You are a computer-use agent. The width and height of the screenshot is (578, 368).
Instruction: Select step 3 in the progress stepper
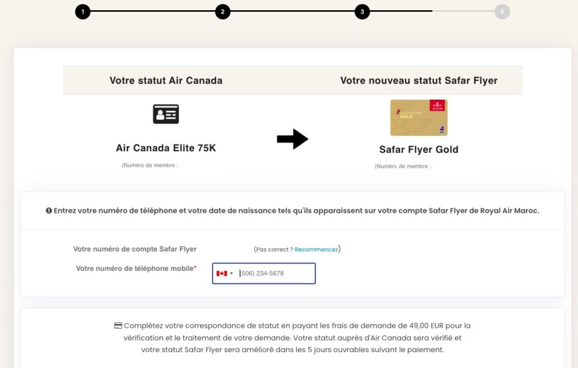click(x=362, y=11)
